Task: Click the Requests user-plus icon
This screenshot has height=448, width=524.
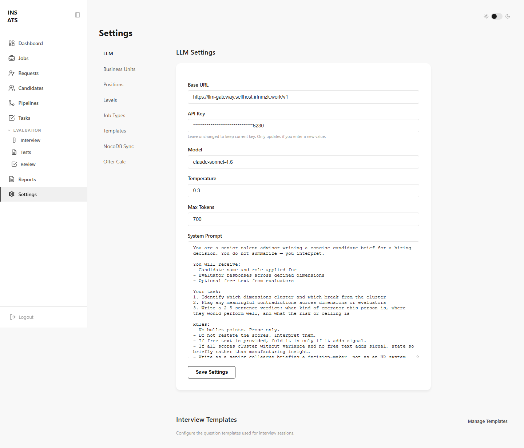Action: [12, 73]
